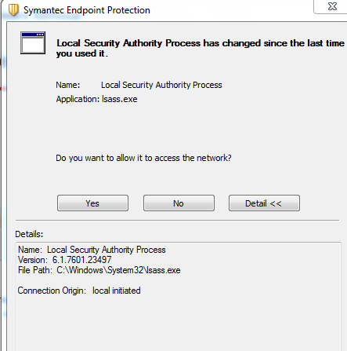The image size is (347, 351).
Task: Select the Local Security Authority Process name value
Action: coord(161,85)
